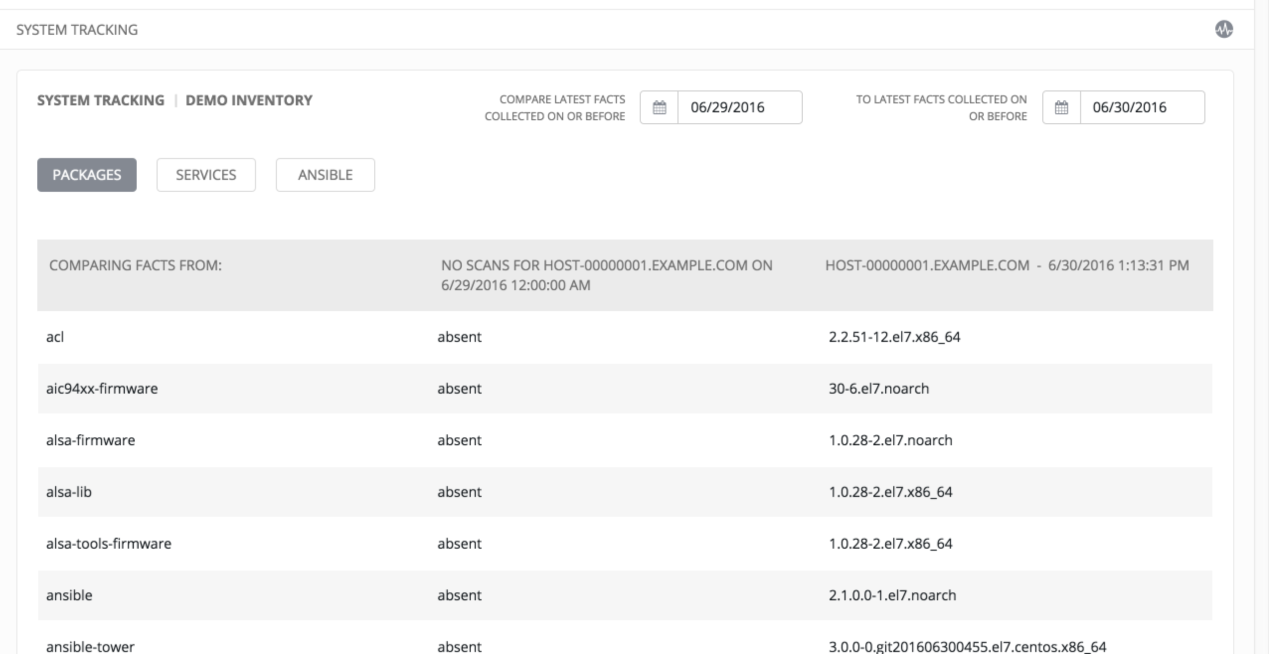Select the acl package row
The height and width of the screenshot is (654, 1269).
click(x=55, y=337)
